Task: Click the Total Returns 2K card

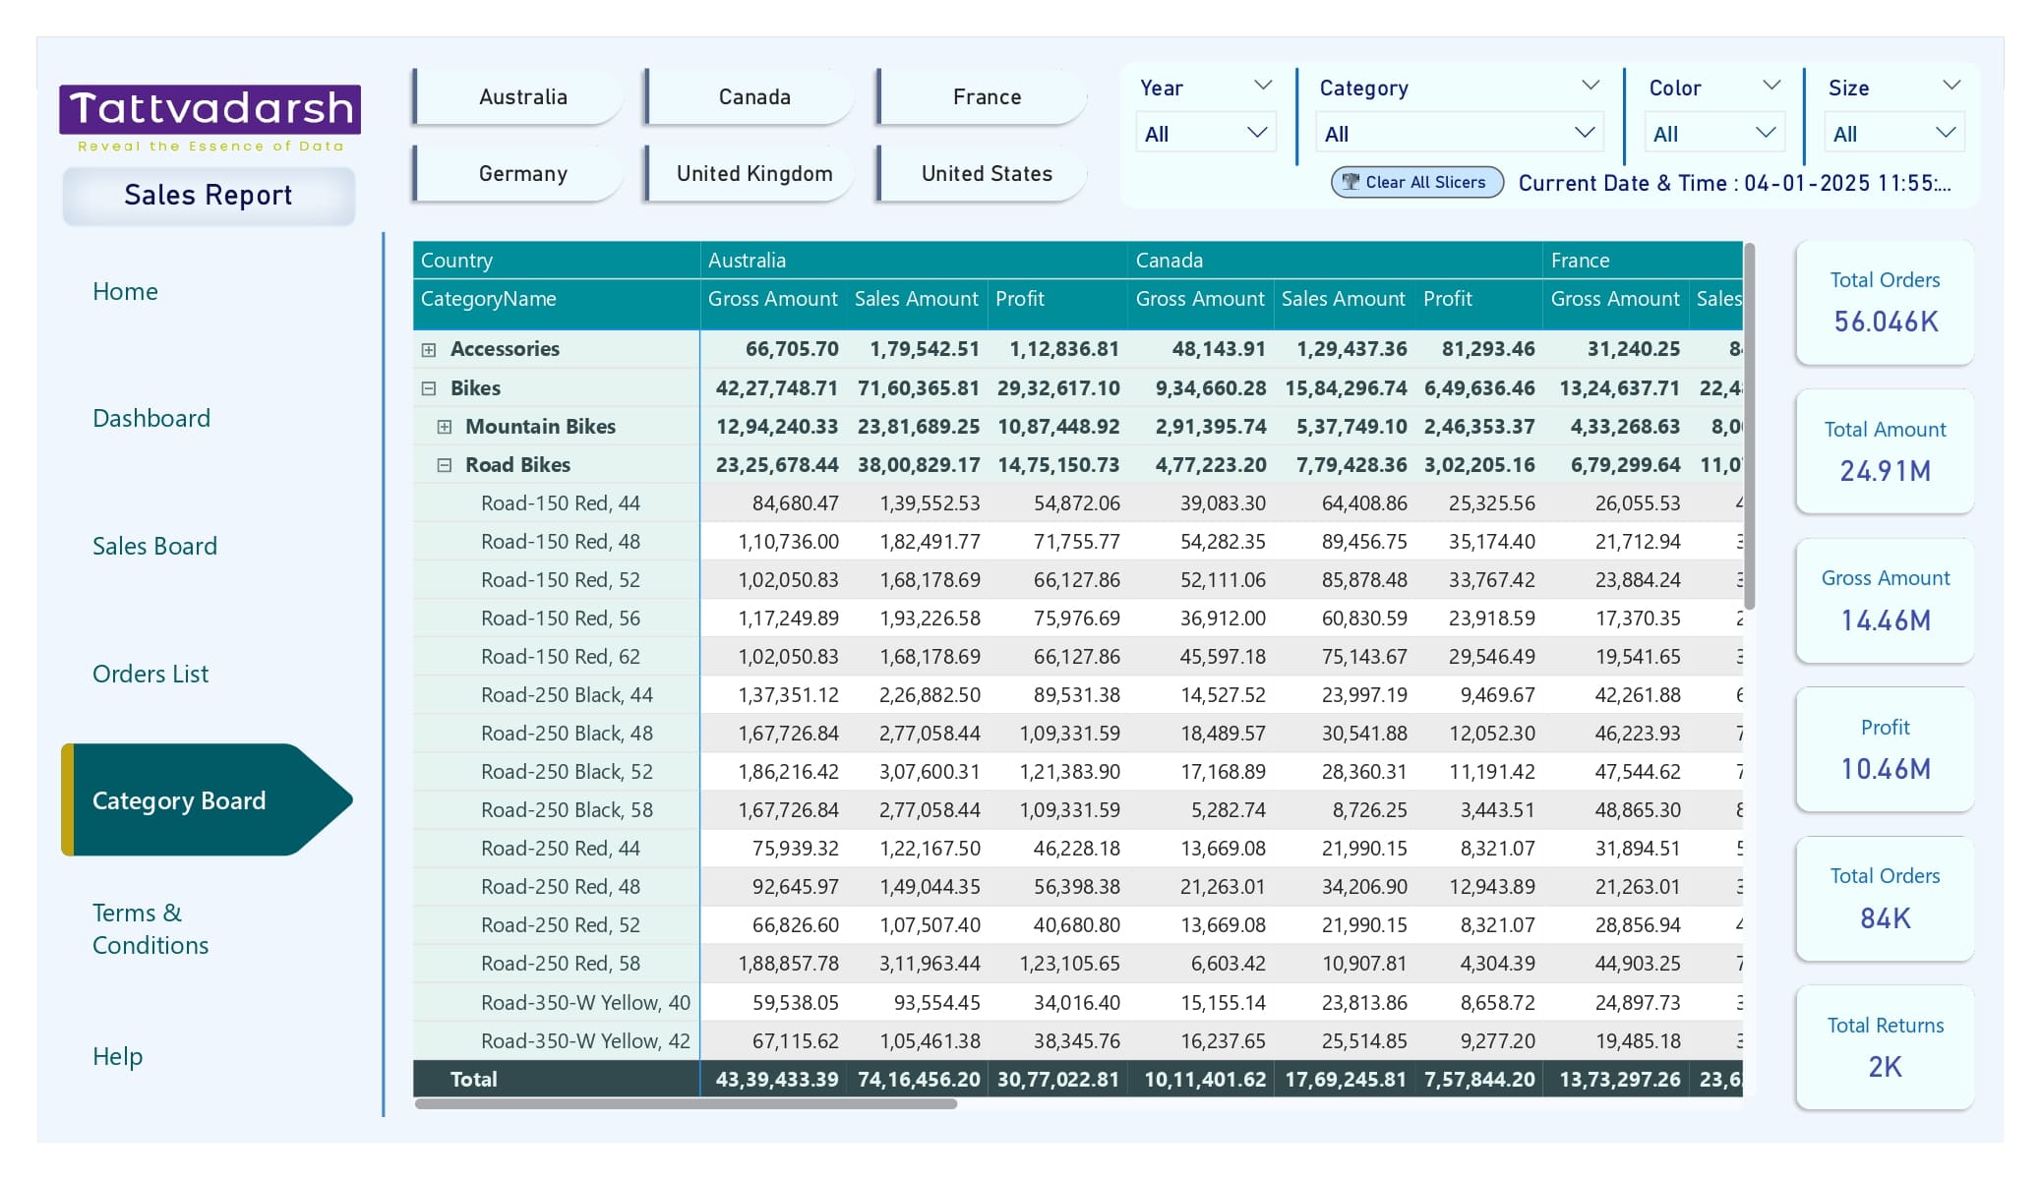Action: (1885, 1047)
